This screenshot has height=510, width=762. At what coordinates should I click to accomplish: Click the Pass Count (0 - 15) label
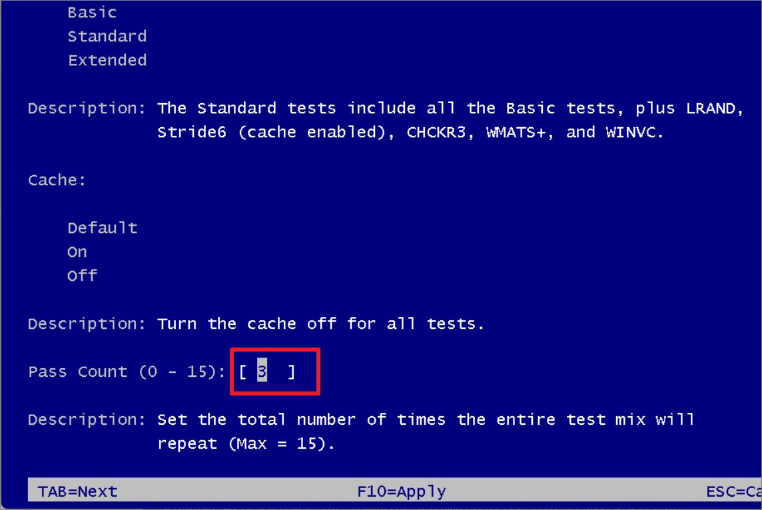127,372
